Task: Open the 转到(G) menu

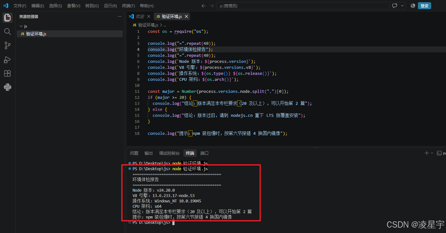Action: click(x=92, y=6)
